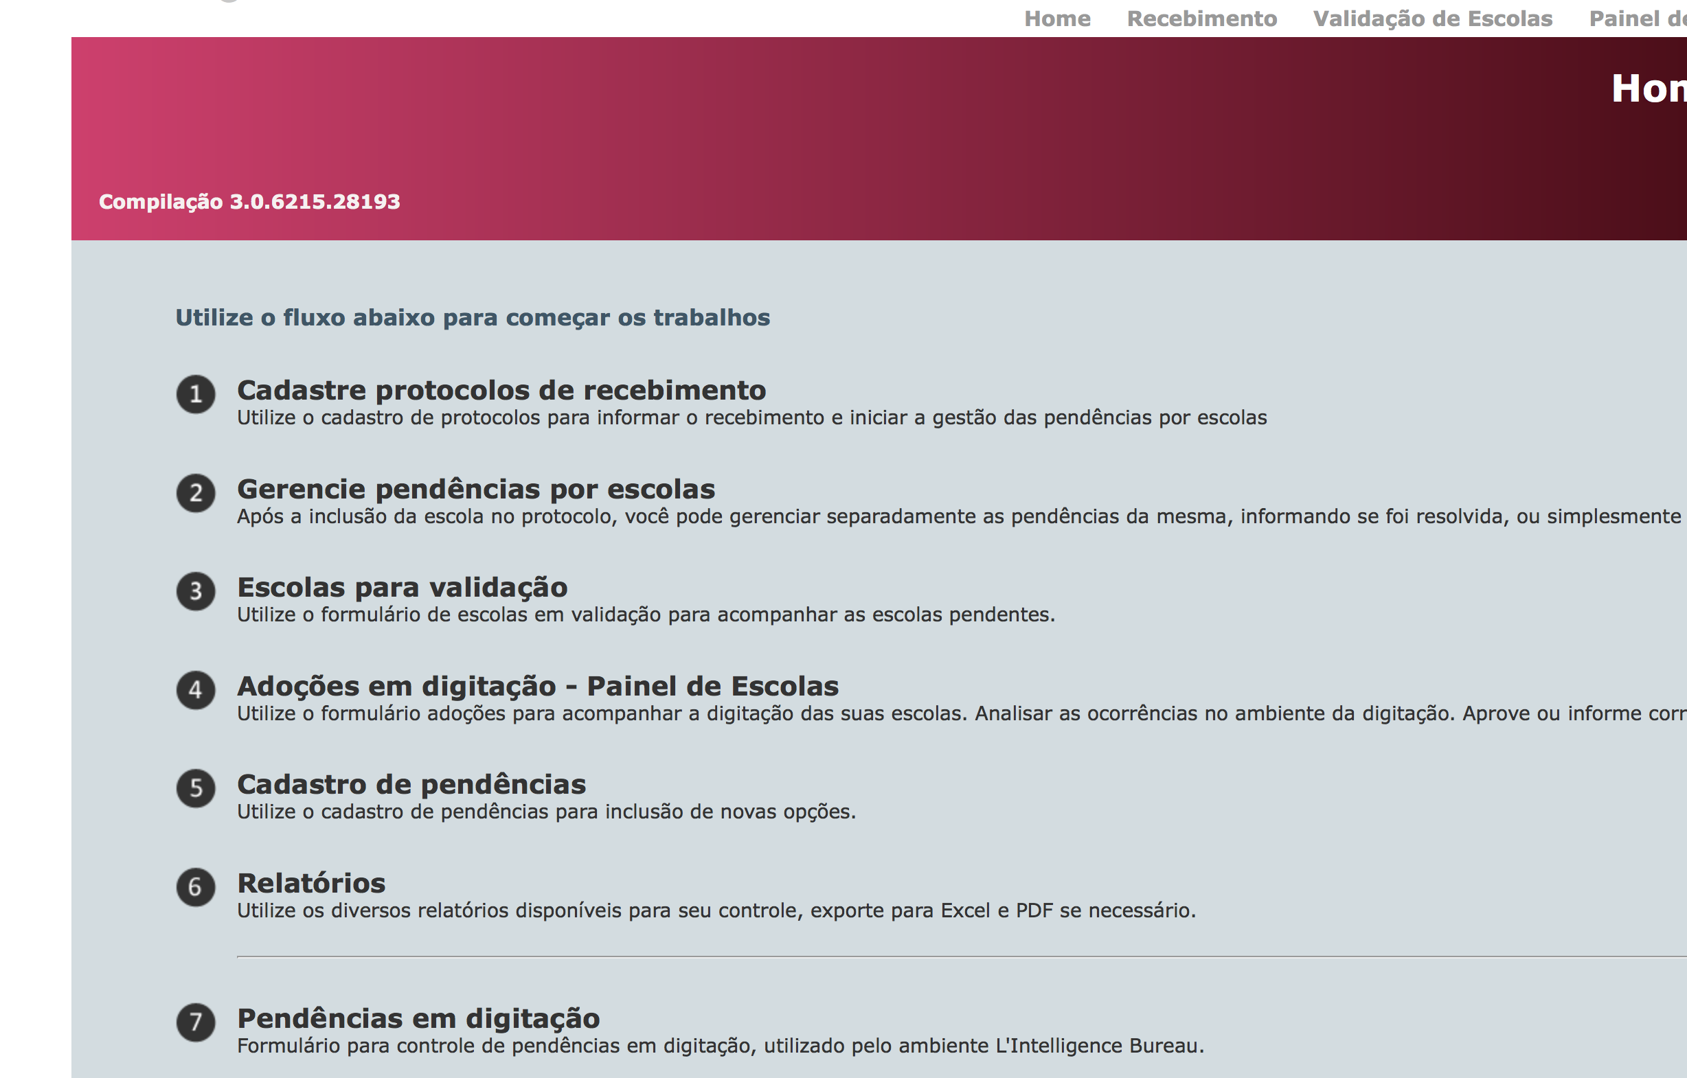This screenshot has height=1078, width=1687.
Task: Click description 'Utilize o cadastro de pendências para inclusão'
Action: click(547, 811)
